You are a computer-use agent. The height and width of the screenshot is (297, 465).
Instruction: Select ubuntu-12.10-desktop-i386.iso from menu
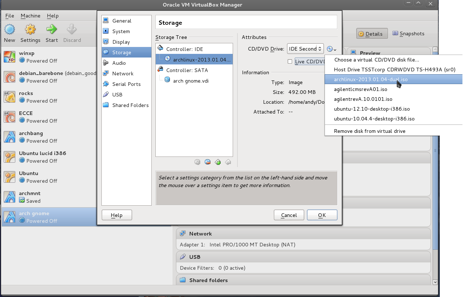click(x=394, y=109)
